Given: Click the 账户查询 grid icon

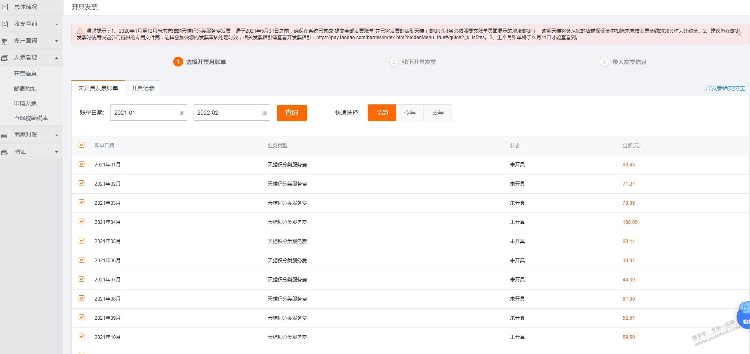Looking at the screenshot, I should (x=5, y=40).
